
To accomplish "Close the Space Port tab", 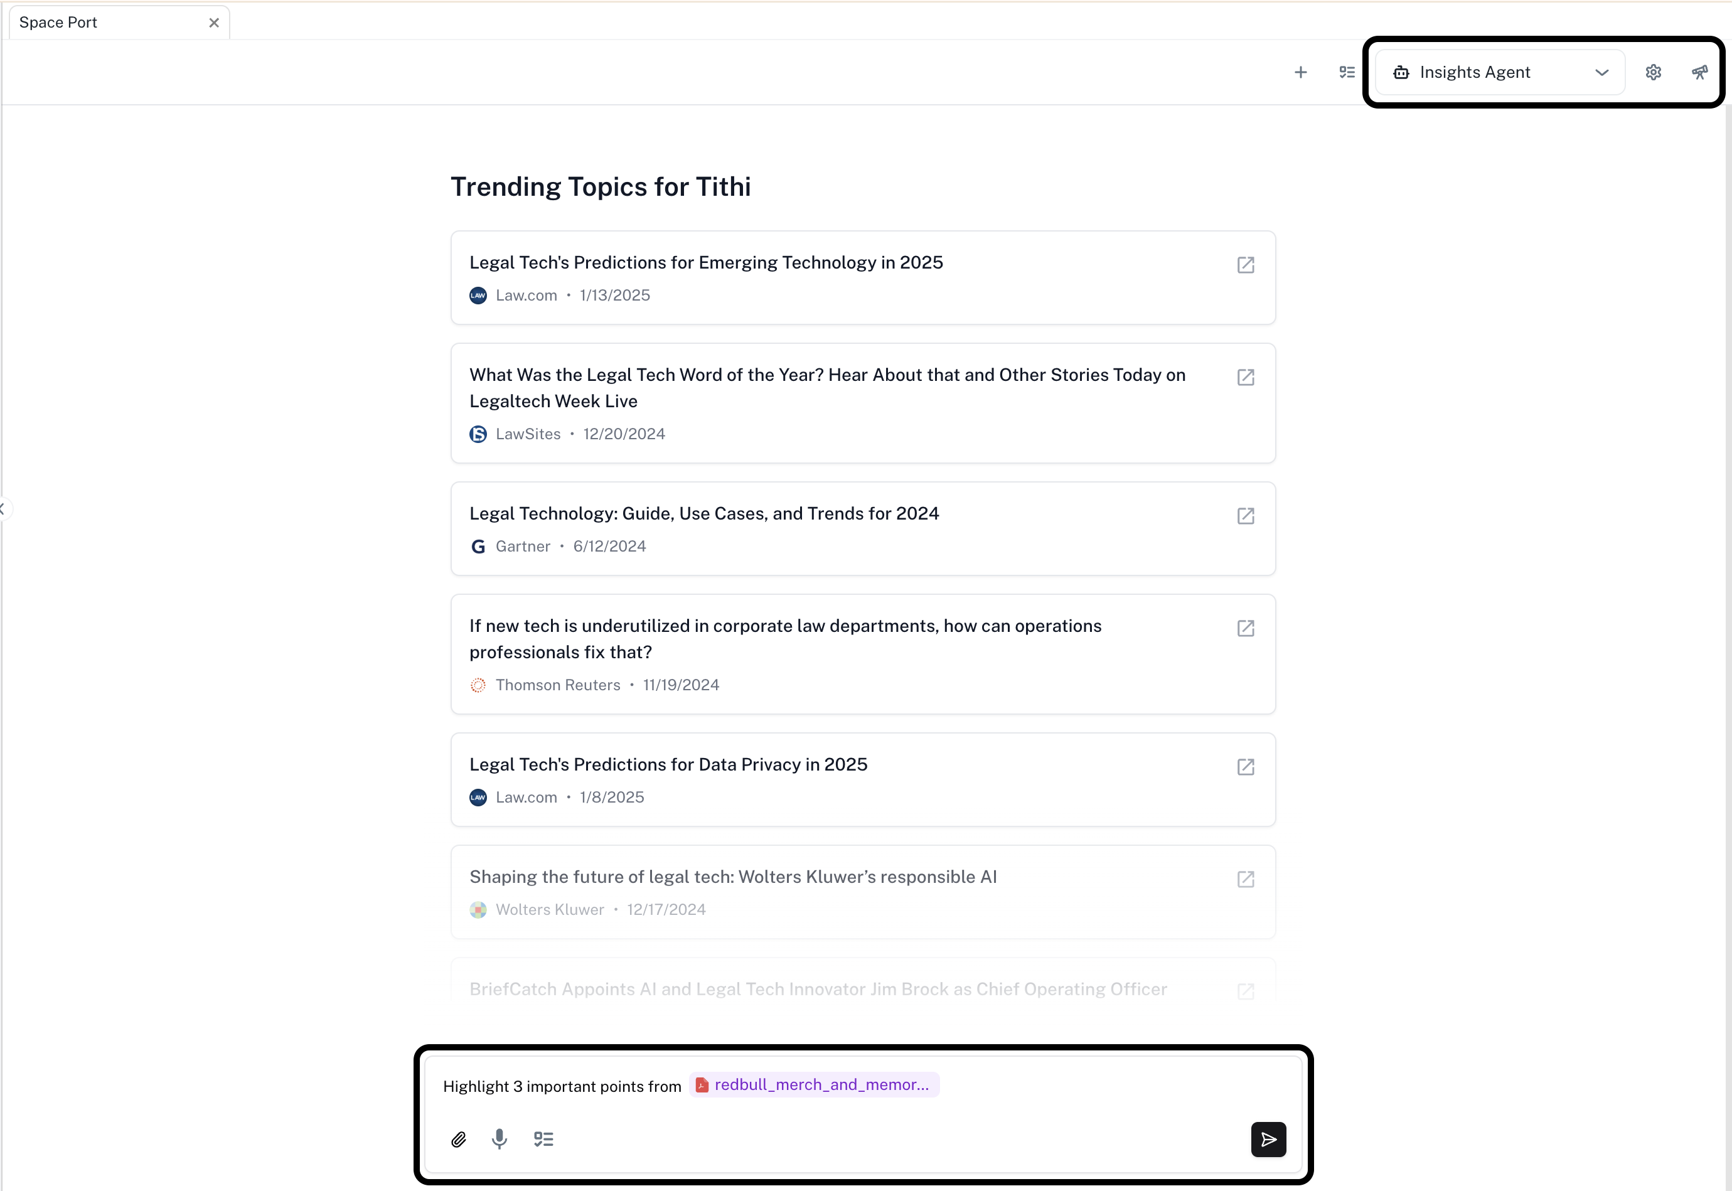I will [214, 23].
